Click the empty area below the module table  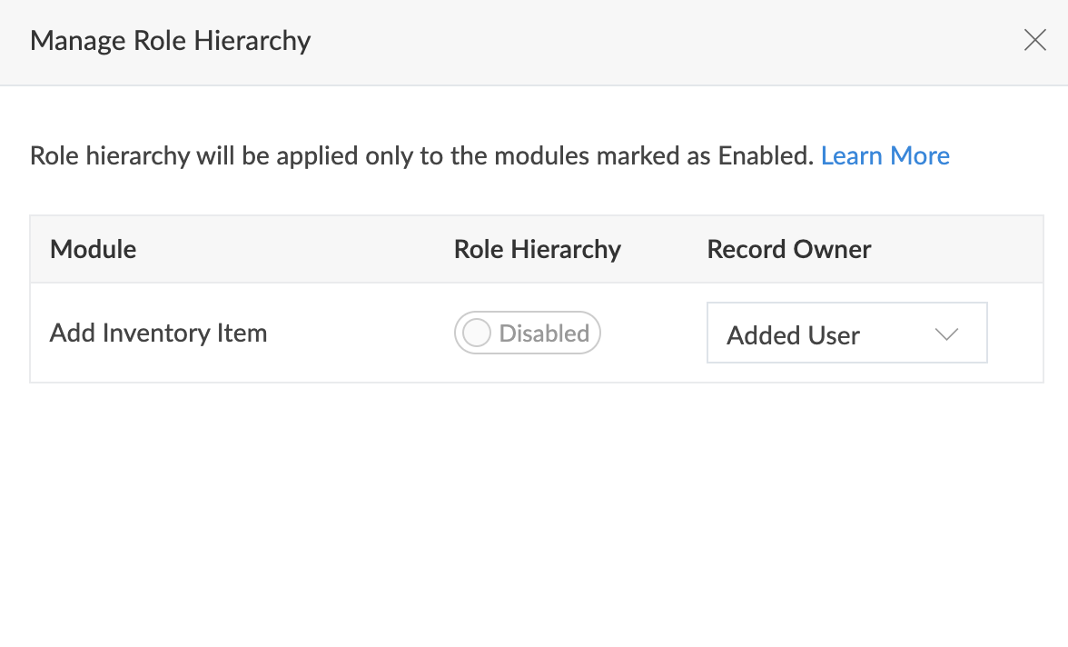(534, 509)
